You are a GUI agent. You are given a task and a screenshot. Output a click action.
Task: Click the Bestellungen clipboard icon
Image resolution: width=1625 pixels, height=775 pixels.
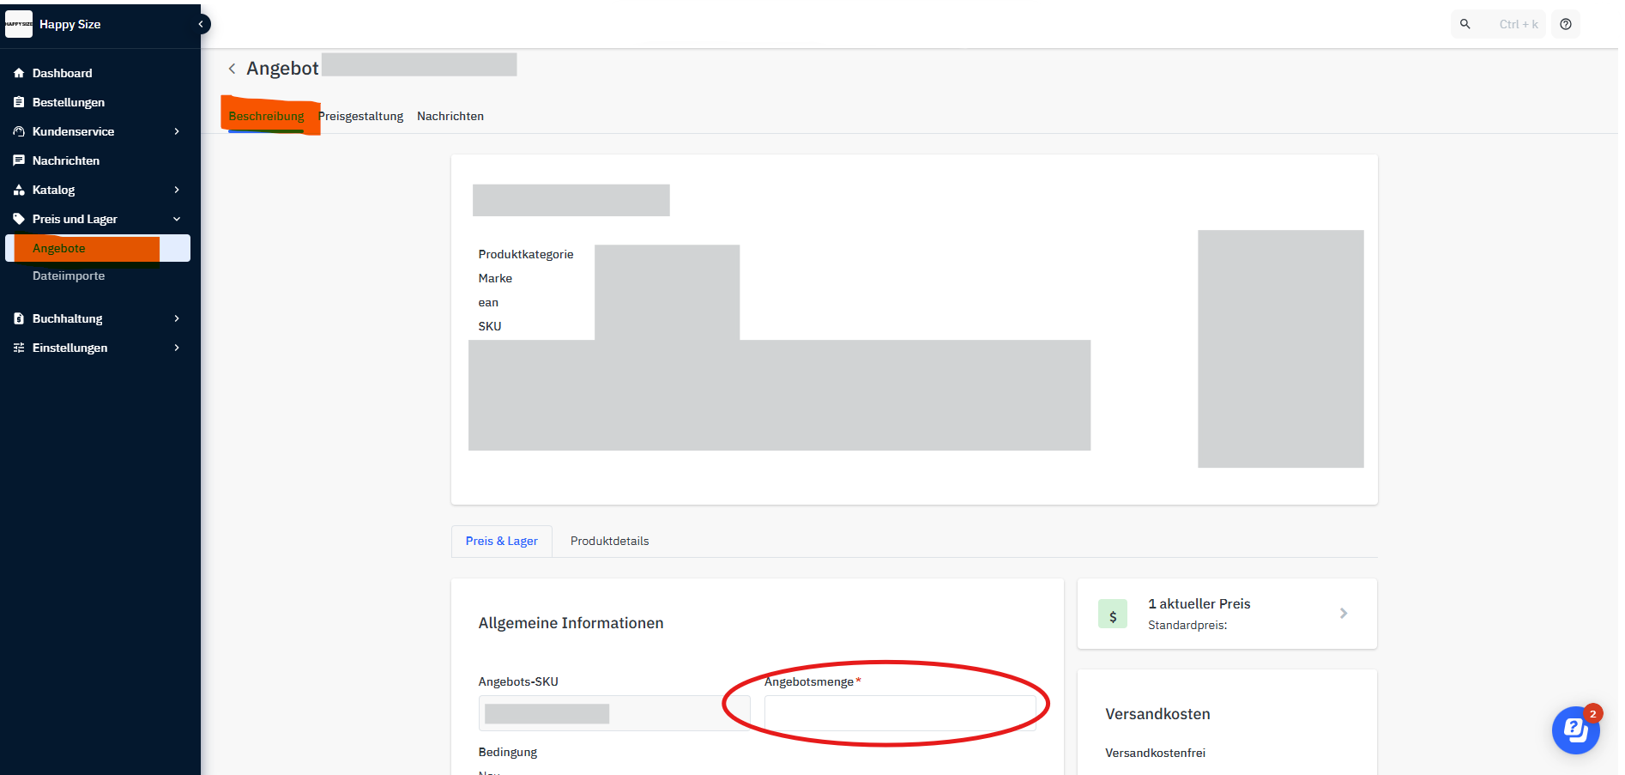click(x=19, y=102)
